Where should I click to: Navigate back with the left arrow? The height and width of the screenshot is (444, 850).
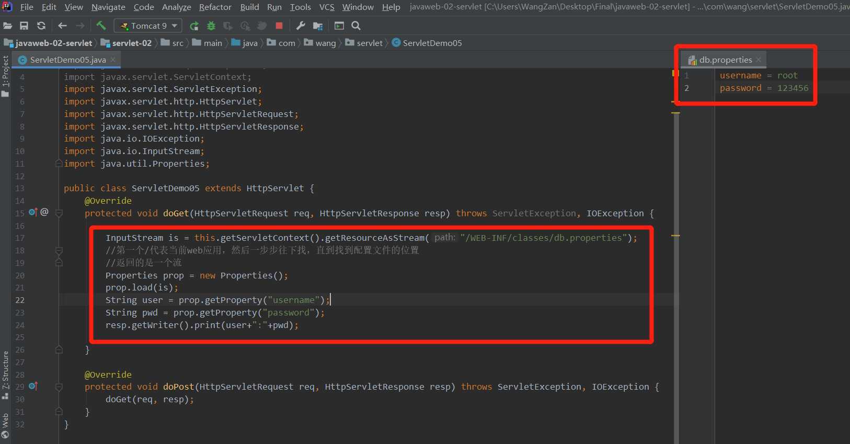point(62,26)
